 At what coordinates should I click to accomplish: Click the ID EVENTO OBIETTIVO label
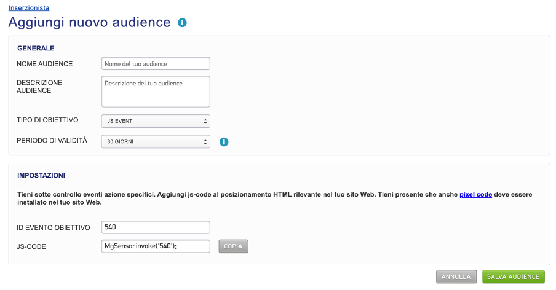[54, 228]
